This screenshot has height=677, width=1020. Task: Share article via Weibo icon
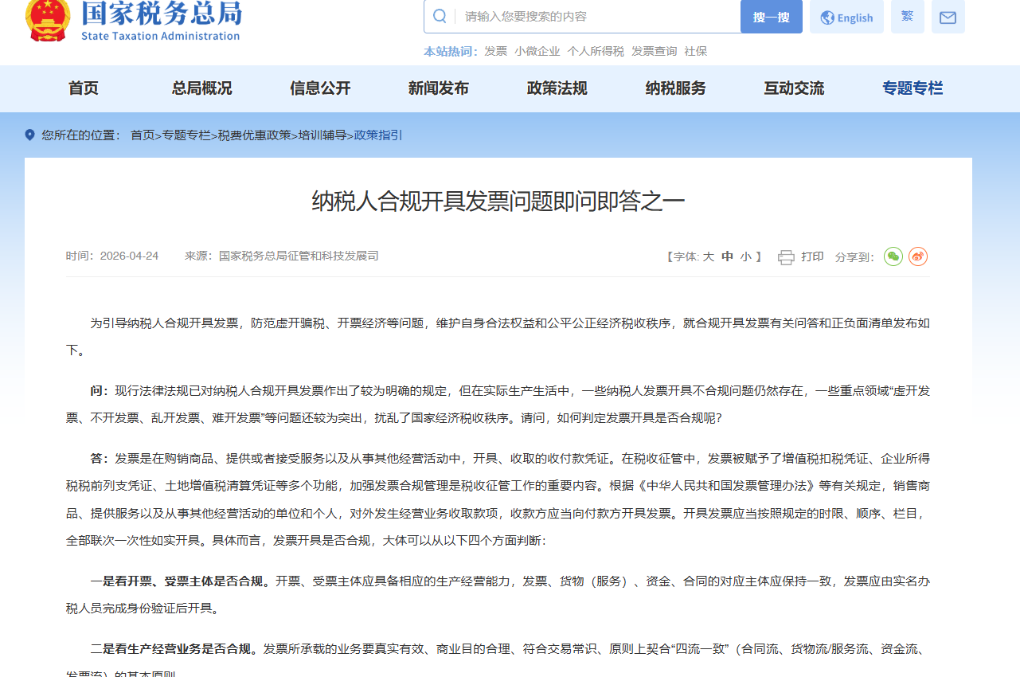coord(918,256)
